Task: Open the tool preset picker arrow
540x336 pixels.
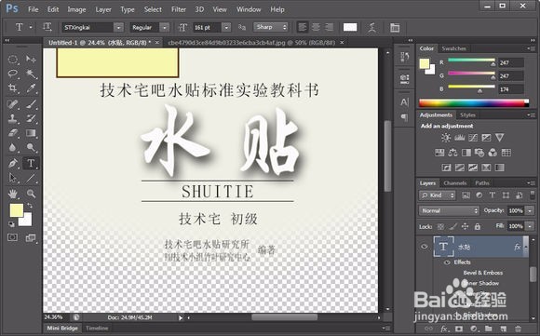Action: coord(31,27)
